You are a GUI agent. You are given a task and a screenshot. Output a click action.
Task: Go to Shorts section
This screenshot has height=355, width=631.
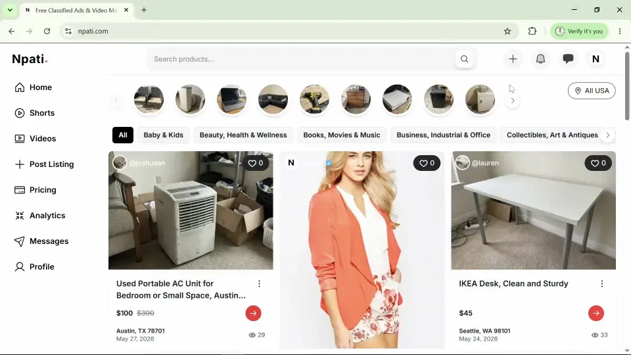(x=34, y=113)
